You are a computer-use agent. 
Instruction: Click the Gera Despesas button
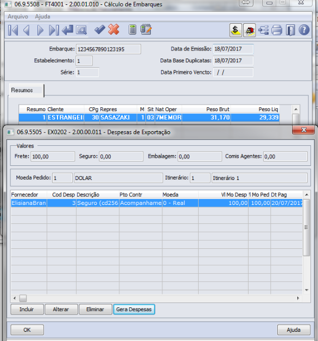134,309
